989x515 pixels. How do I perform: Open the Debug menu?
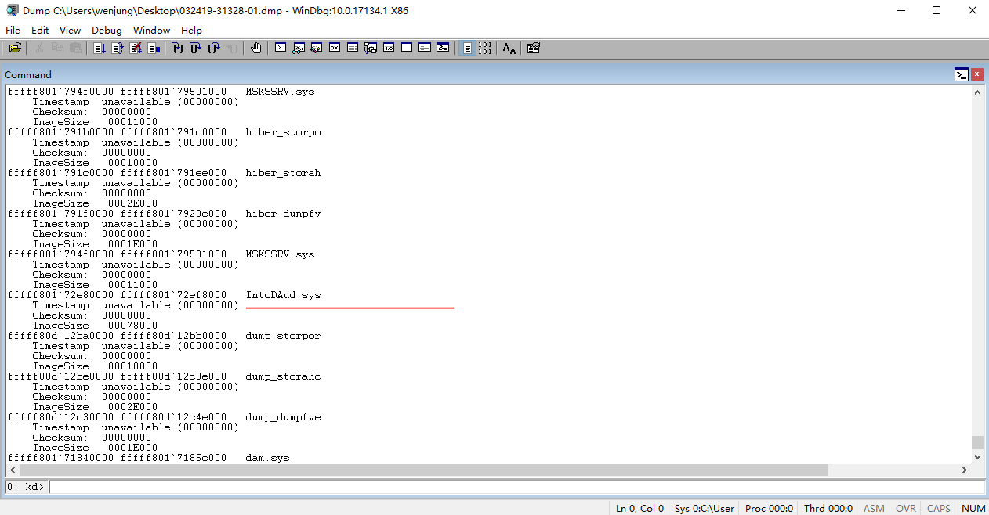click(x=107, y=30)
